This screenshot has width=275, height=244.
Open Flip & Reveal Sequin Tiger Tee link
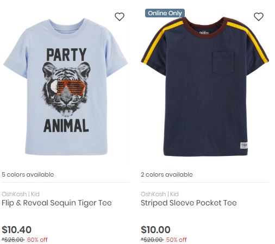tap(57, 203)
